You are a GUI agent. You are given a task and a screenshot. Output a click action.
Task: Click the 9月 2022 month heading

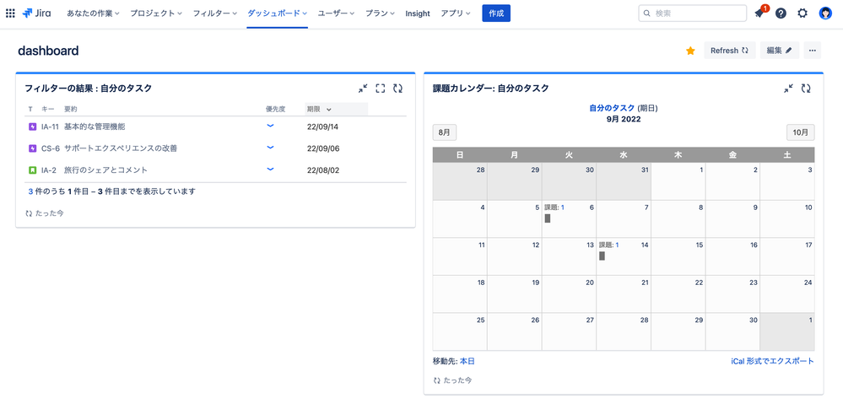click(624, 119)
